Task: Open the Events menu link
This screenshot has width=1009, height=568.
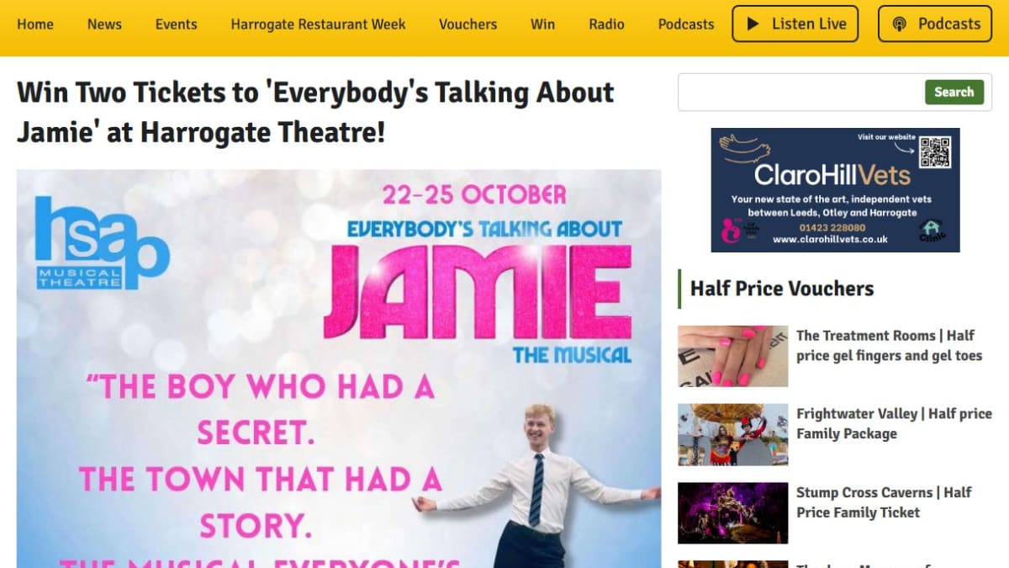Action: [x=177, y=24]
